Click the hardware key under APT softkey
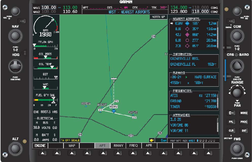252x162 pixels. click(x=103, y=153)
